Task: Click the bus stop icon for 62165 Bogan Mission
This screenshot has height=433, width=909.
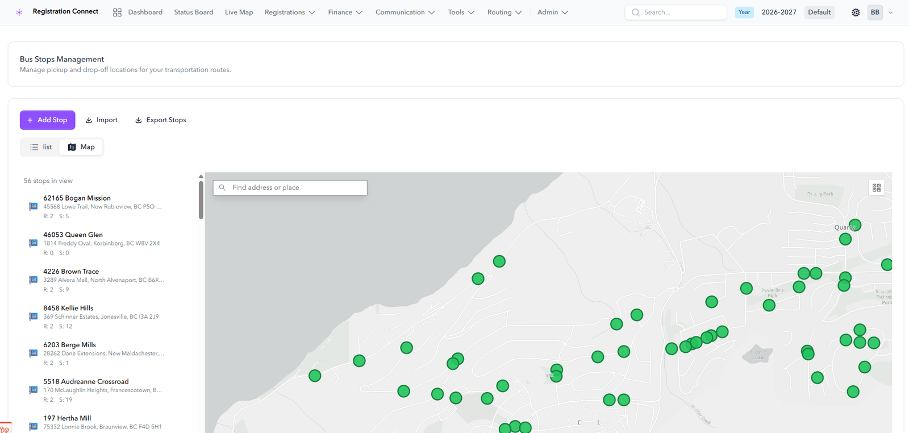Action: pyautogui.click(x=34, y=206)
